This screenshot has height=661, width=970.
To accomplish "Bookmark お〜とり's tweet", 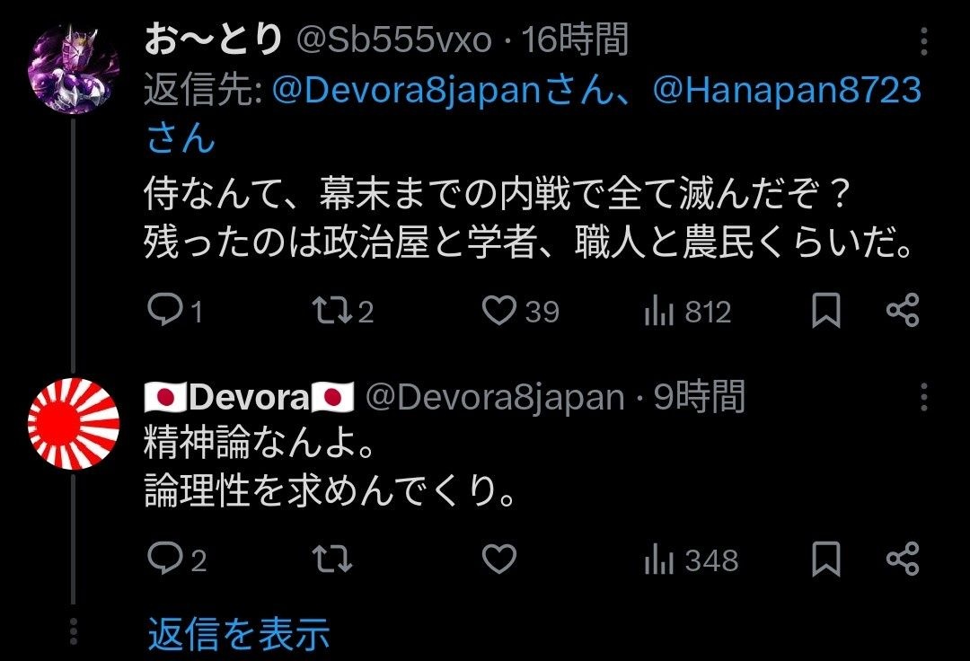I will pyautogui.click(x=826, y=311).
